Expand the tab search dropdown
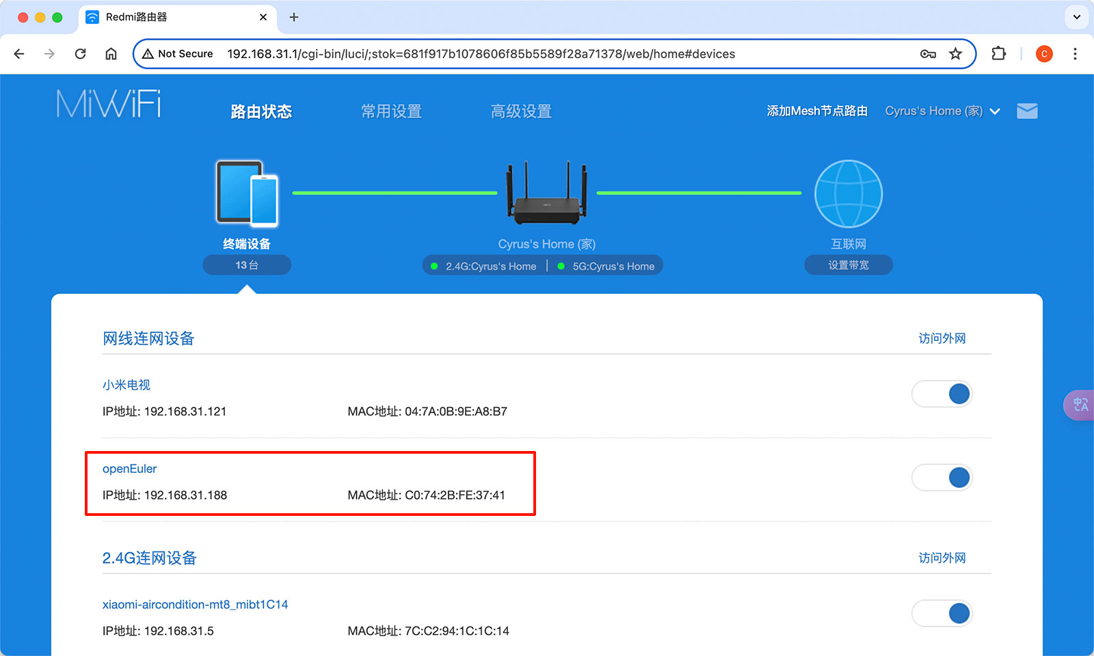This screenshot has height=656, width=1094. tap(1077, 17)
